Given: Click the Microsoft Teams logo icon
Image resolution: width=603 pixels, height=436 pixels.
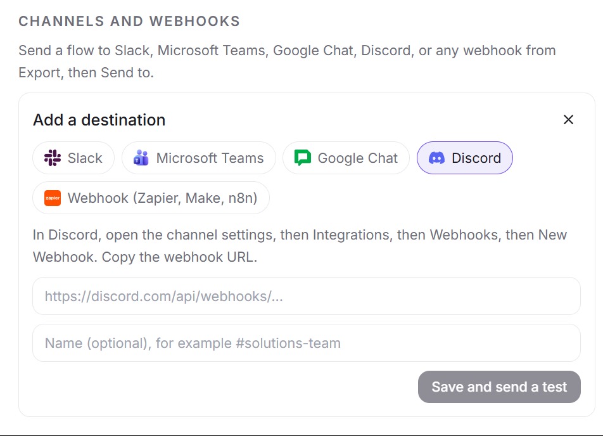Looking at the screenshot, I should (141, 158).
